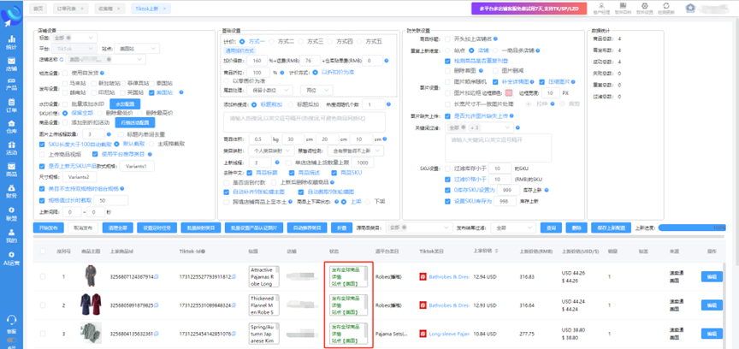The image size is (739, 349).
Task: Click the software settings gear icon
Action: point(644,6)
